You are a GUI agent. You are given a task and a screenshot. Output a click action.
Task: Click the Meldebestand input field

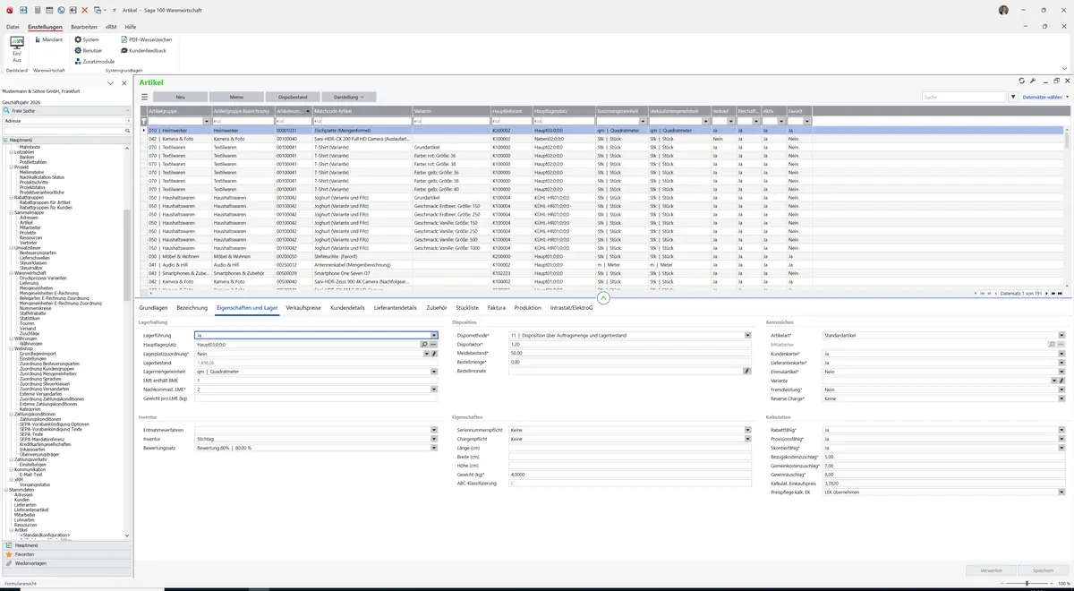[630, 353]
